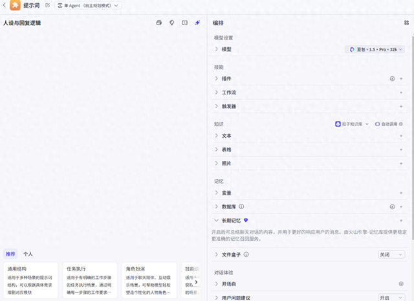Image resolution: width=414 pixels, height=301 pixels.
Task: Expand the 变量 section
Action: coord(217,193)
